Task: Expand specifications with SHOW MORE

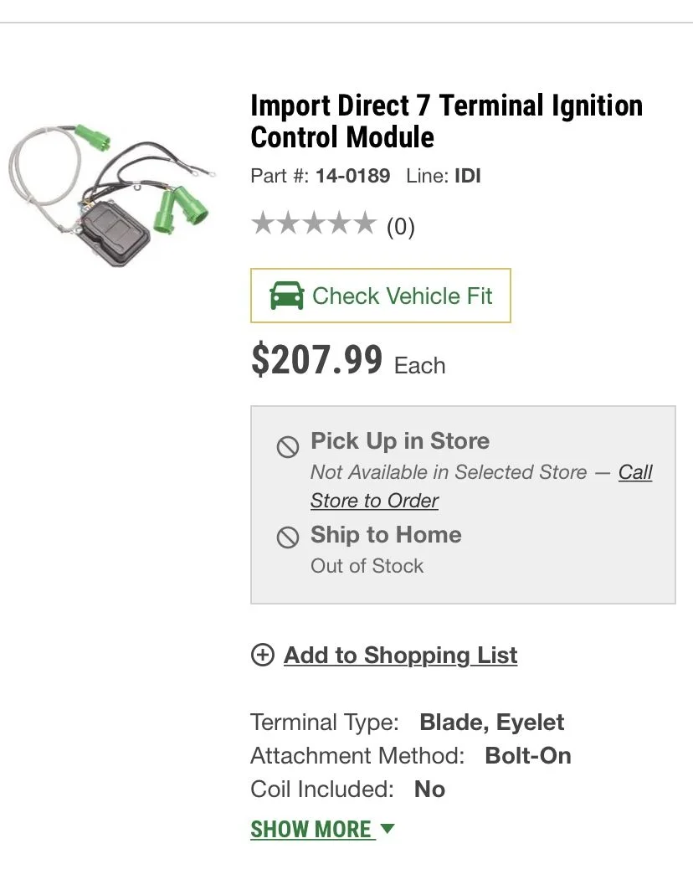Action: [311, 829]
